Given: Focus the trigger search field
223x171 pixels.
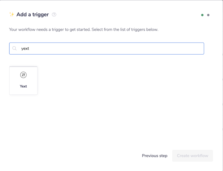Looking at the screenshot, I should (107, 48).
